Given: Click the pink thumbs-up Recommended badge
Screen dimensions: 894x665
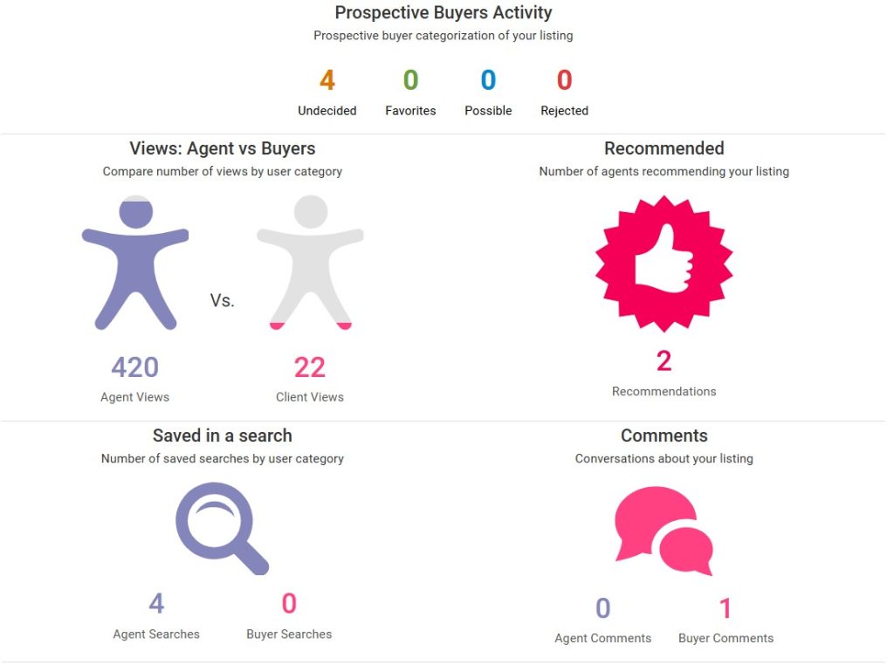Looking at the screenshot, I should pos(664,263).
